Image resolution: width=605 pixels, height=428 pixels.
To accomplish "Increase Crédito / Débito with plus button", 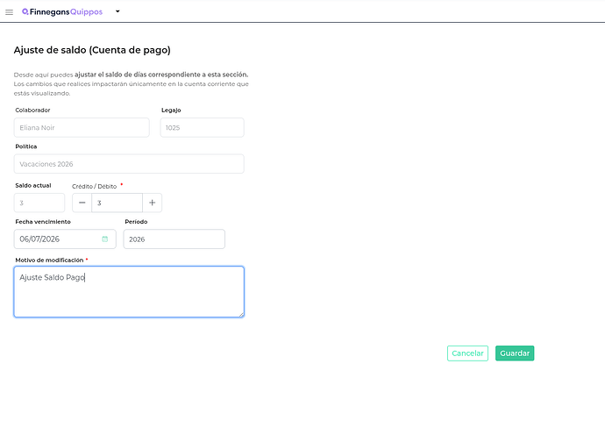I will point(152,203).
